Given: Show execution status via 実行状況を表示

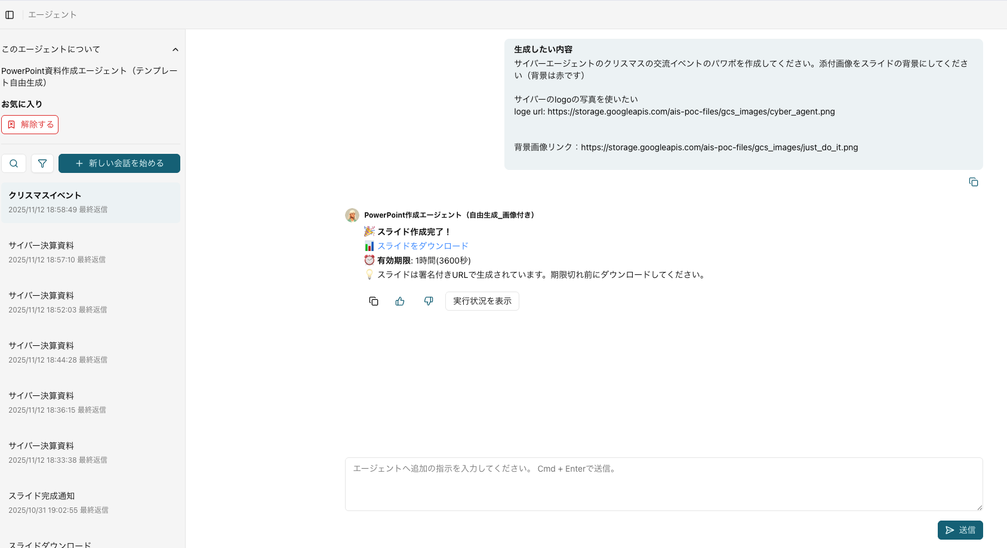Looking at the screenshot, I should [482, 301].
